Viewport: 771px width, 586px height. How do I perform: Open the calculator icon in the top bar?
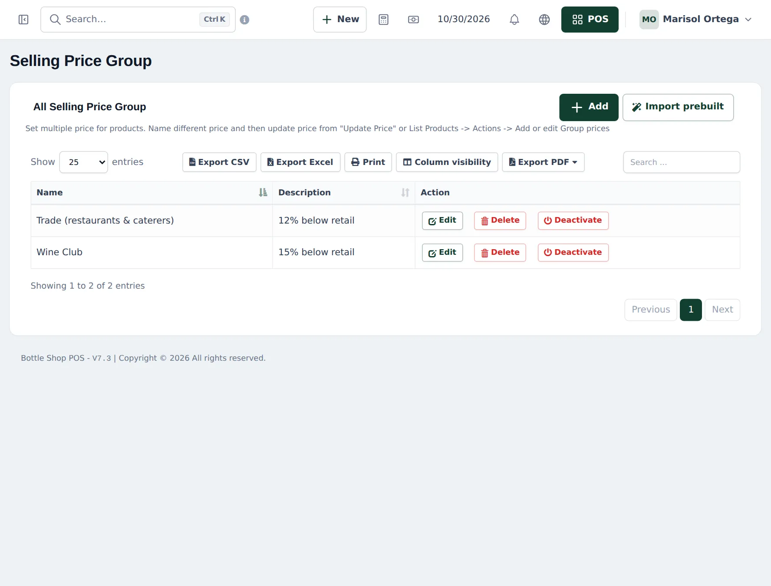[x=383, y=20]
